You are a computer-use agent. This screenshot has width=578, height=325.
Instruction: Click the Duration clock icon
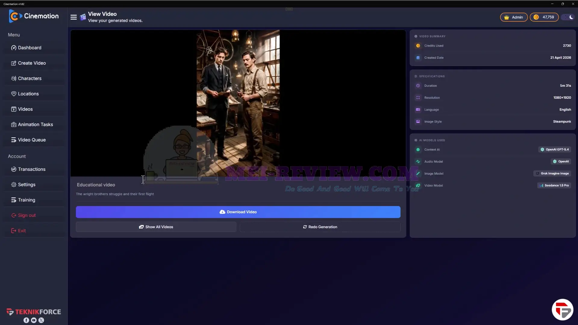click(418, 86)
